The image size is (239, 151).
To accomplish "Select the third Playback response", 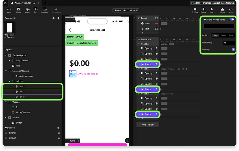I will click(148, 114).
